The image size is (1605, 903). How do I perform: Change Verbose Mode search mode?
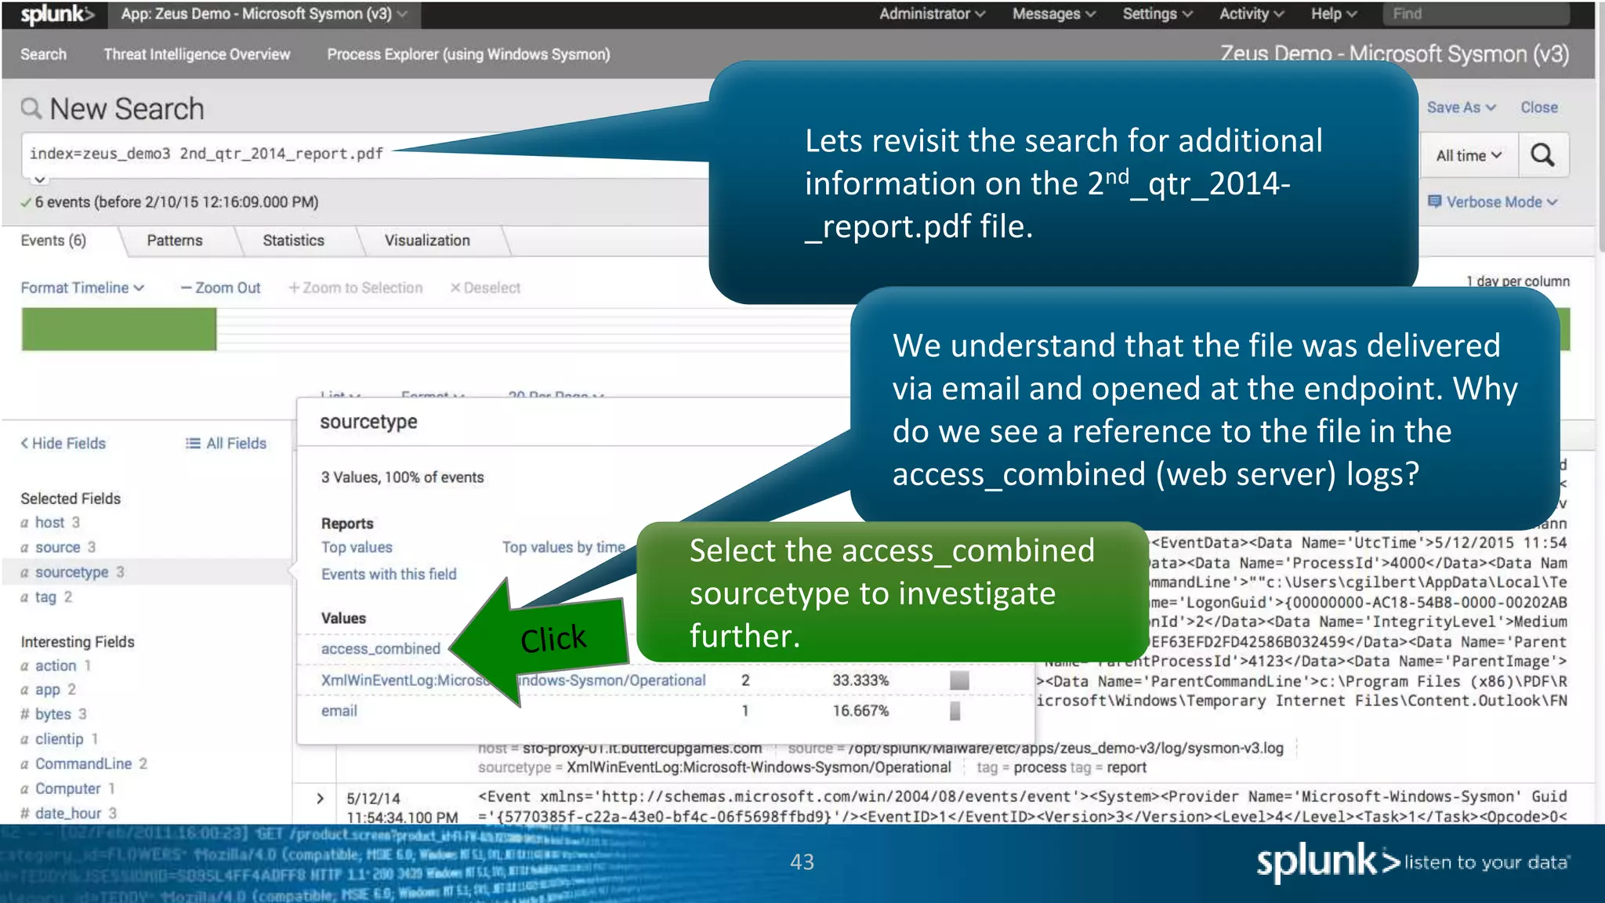point(1493,202)
